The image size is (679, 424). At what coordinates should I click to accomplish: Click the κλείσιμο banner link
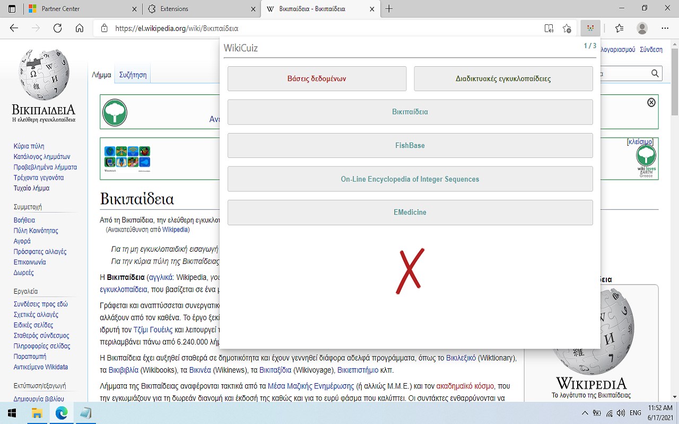[640, 142]
